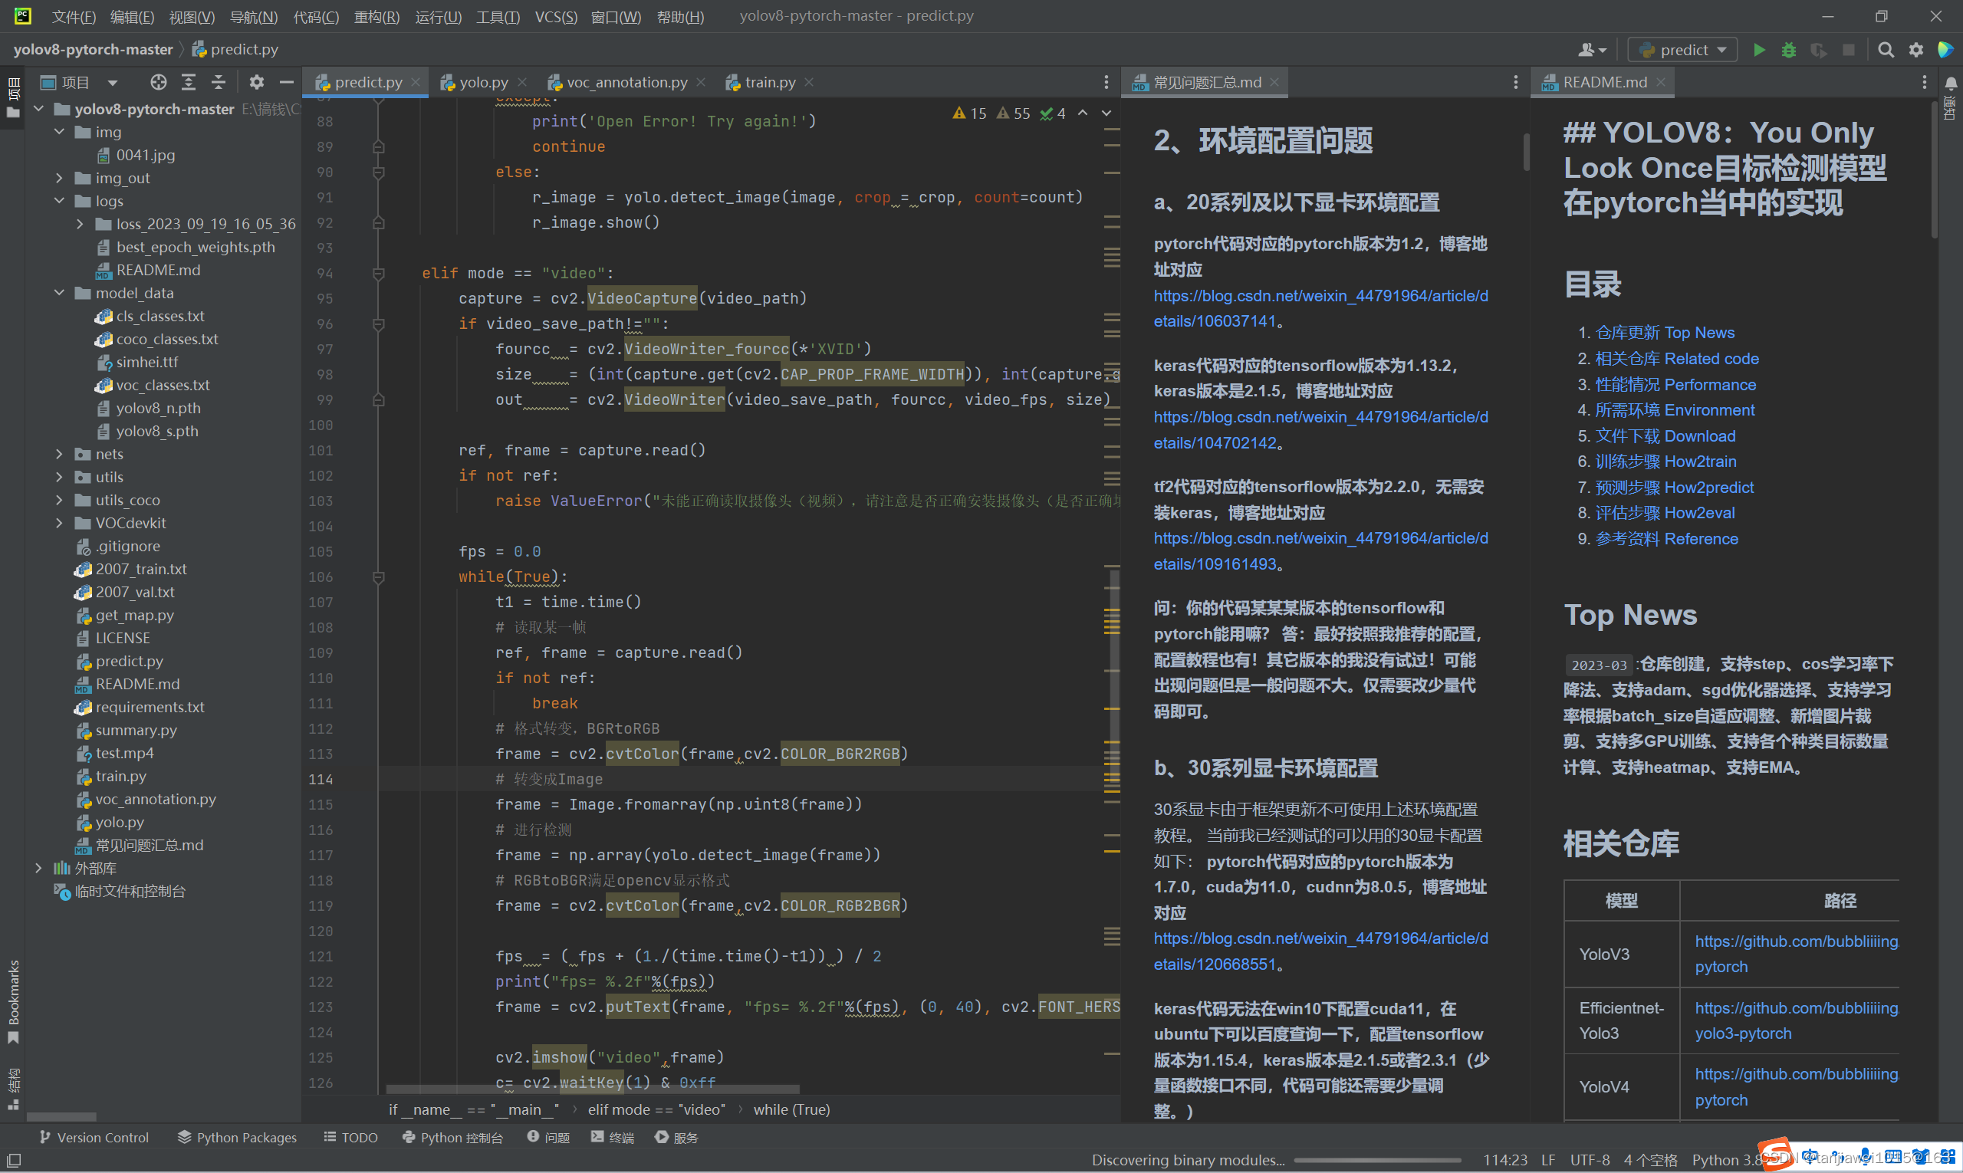The image size is (1963, 1173).
Task: Follow the 预测步骤 How2predict link
Action: coord(1674,488)
